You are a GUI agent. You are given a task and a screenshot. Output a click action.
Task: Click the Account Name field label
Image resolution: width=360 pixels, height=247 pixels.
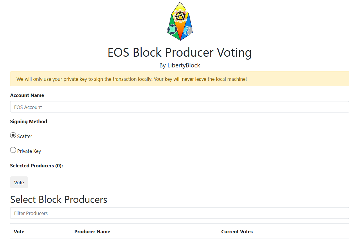[x=27, y=95]
